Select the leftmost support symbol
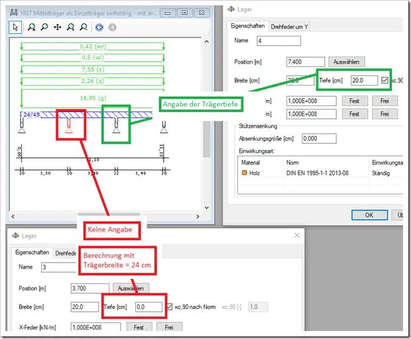The image size is (411, 339). coord(22,125)
